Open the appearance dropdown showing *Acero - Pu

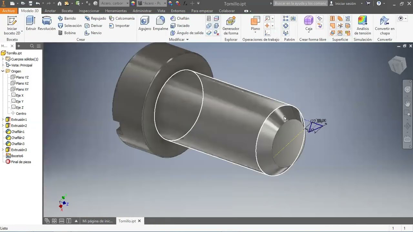pos(152,3)
